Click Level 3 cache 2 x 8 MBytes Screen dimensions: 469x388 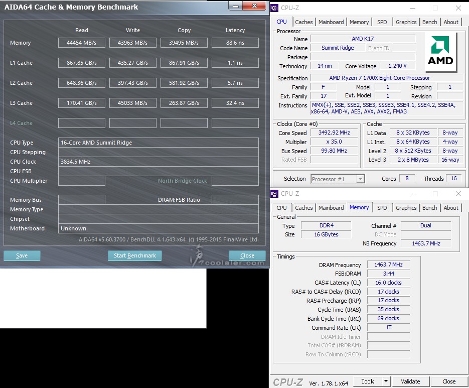tap(413, 160)
